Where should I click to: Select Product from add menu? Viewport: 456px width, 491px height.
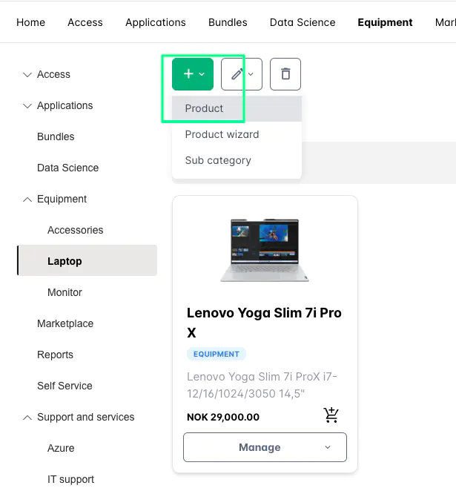point(237,108)
